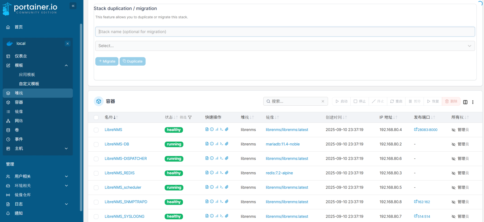Check the LibreNMS-DB row checkbox
The image size is (484, 222).
[96, 144]
